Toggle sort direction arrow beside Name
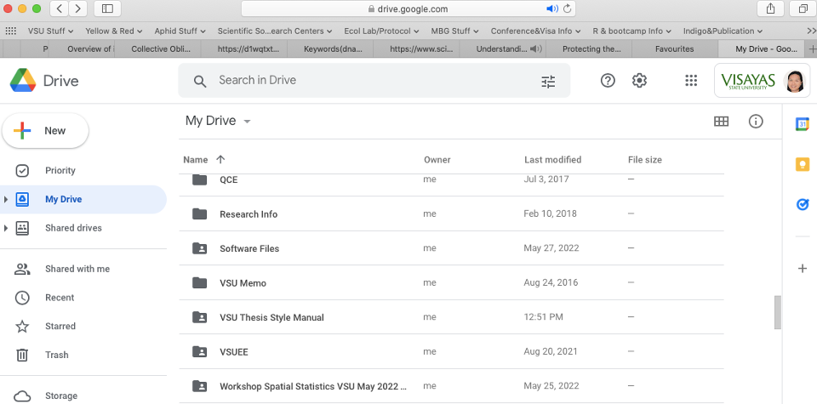 pyautogui.click(x=221, y=160)
